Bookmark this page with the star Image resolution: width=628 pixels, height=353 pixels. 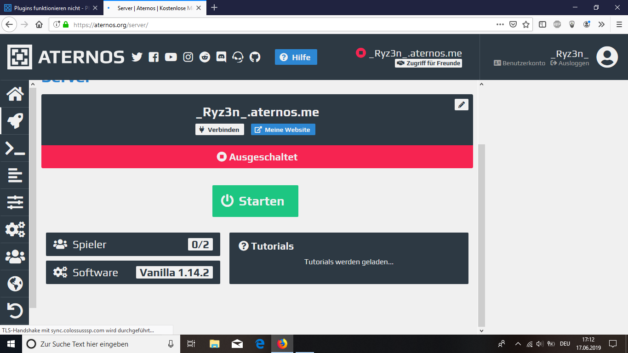pyautogui.click(x=526, y=24)
